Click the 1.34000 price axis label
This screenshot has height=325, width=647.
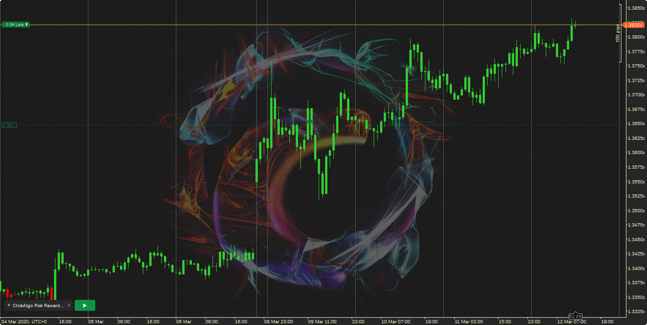(636, 269)
